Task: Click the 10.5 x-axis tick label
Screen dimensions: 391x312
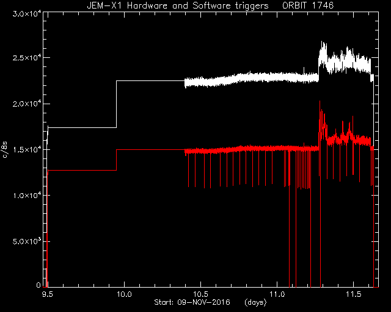Action: tap(200, 294)
